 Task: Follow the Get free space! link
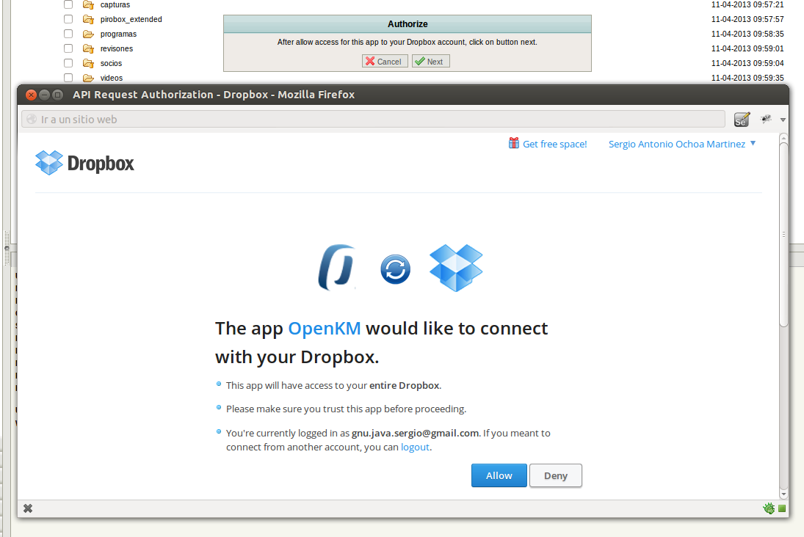click(x=555, y=144)
